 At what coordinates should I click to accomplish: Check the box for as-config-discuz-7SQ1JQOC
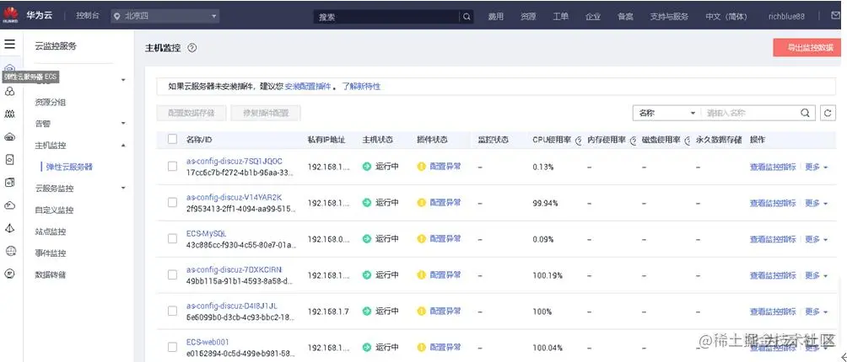[172, 167]
